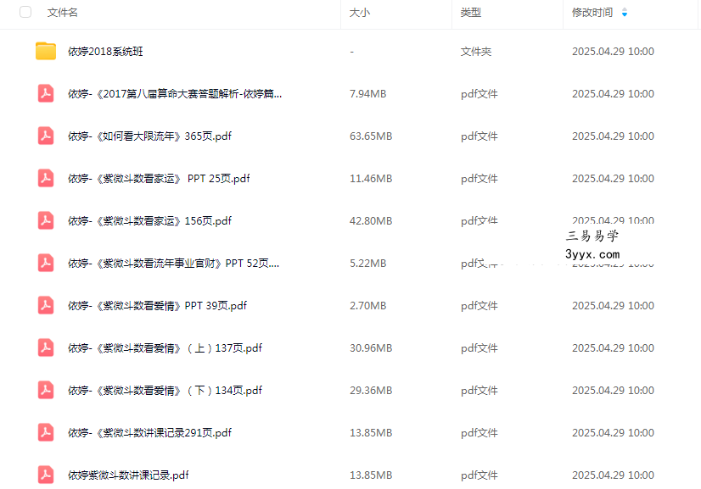Open file 依婷-《紫微斗数看家运》156页.pdf
701x489 pixels.
(149, 221)
